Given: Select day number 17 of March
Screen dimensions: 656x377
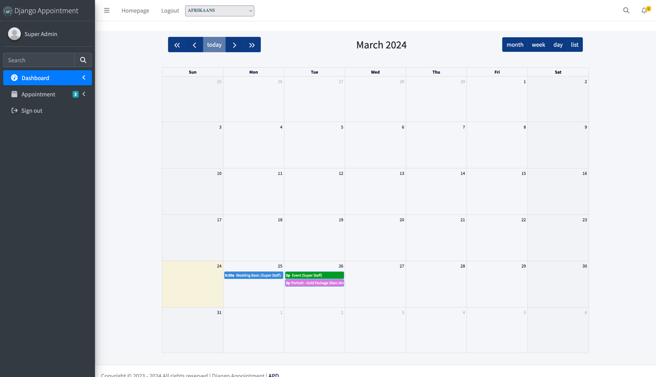Looking at the screenshot, I should [x=219, y=220].
